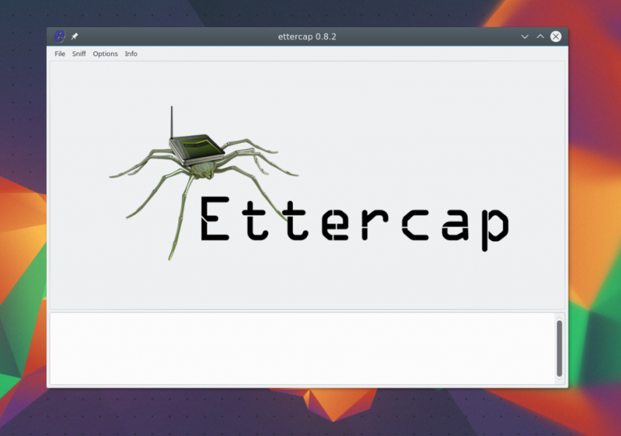
Task: Maximize the window using the up chevron
Action: (x=541, y=37)
